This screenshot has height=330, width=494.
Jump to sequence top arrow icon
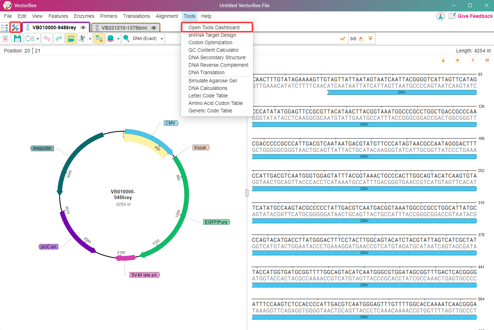443,60
